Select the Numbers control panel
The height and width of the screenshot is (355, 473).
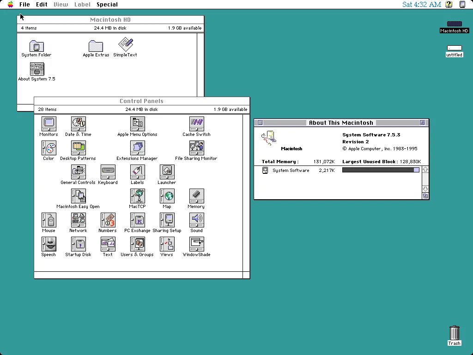point(108,220)
